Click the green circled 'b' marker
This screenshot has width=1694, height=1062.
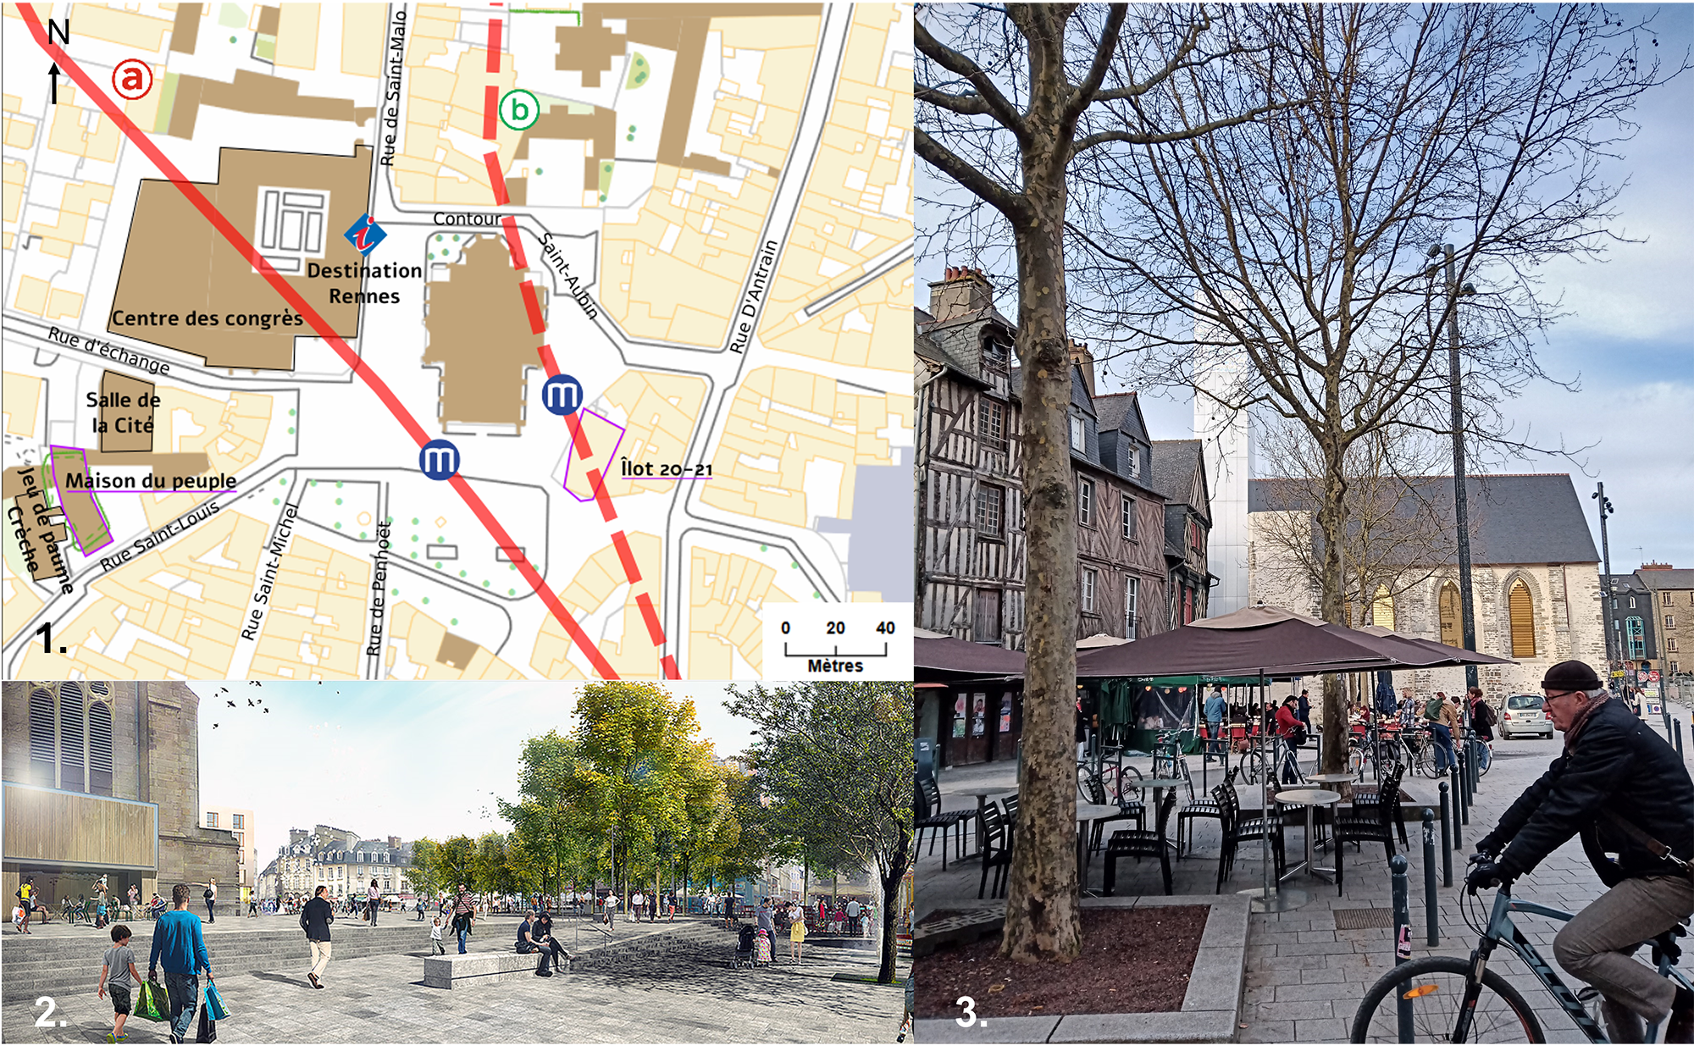tap(518, 110)
